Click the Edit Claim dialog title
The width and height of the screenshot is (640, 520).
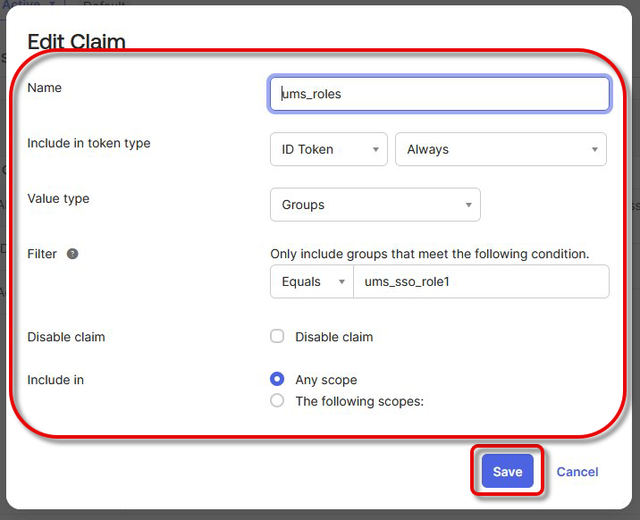[77, 41]
